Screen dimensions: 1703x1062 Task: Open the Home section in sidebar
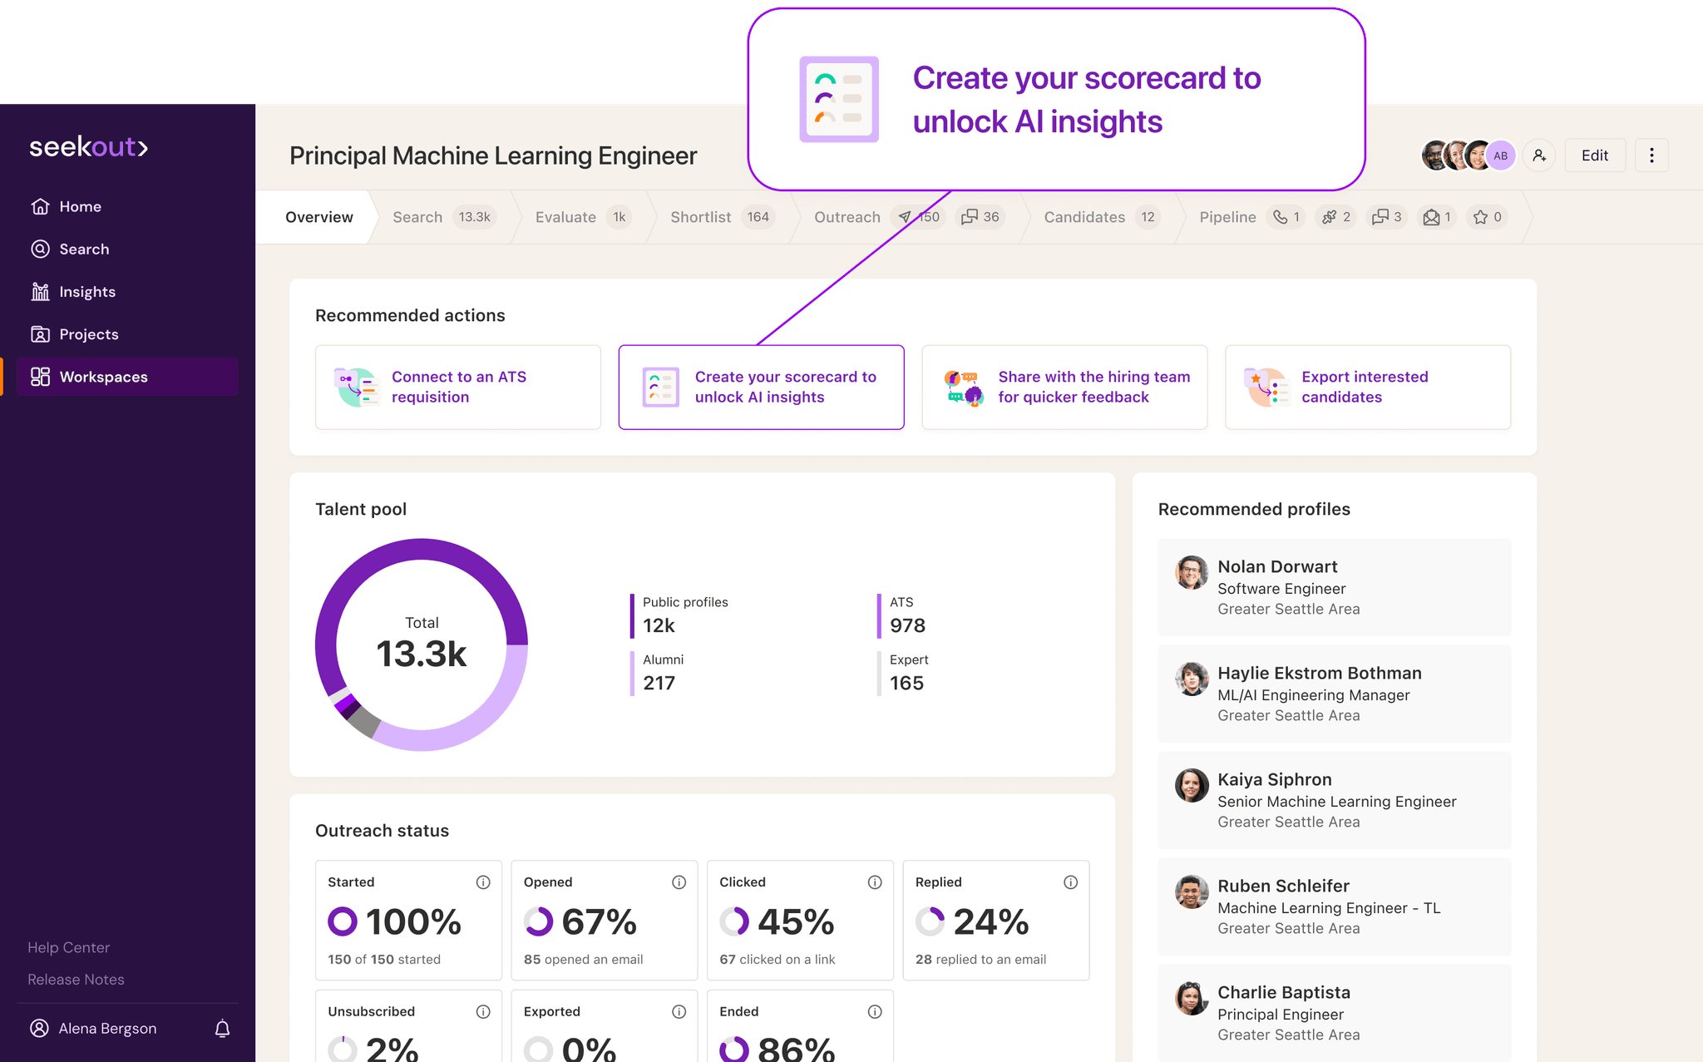pyautogui.click(x=79, y=206)
